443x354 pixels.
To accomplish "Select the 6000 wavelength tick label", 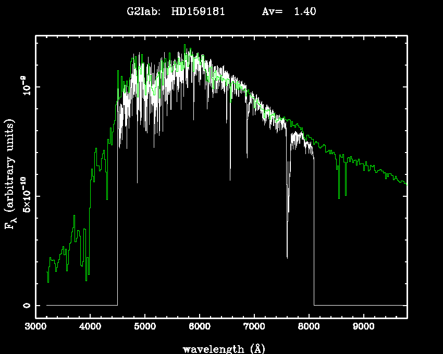I will click(x=199, y=327).
